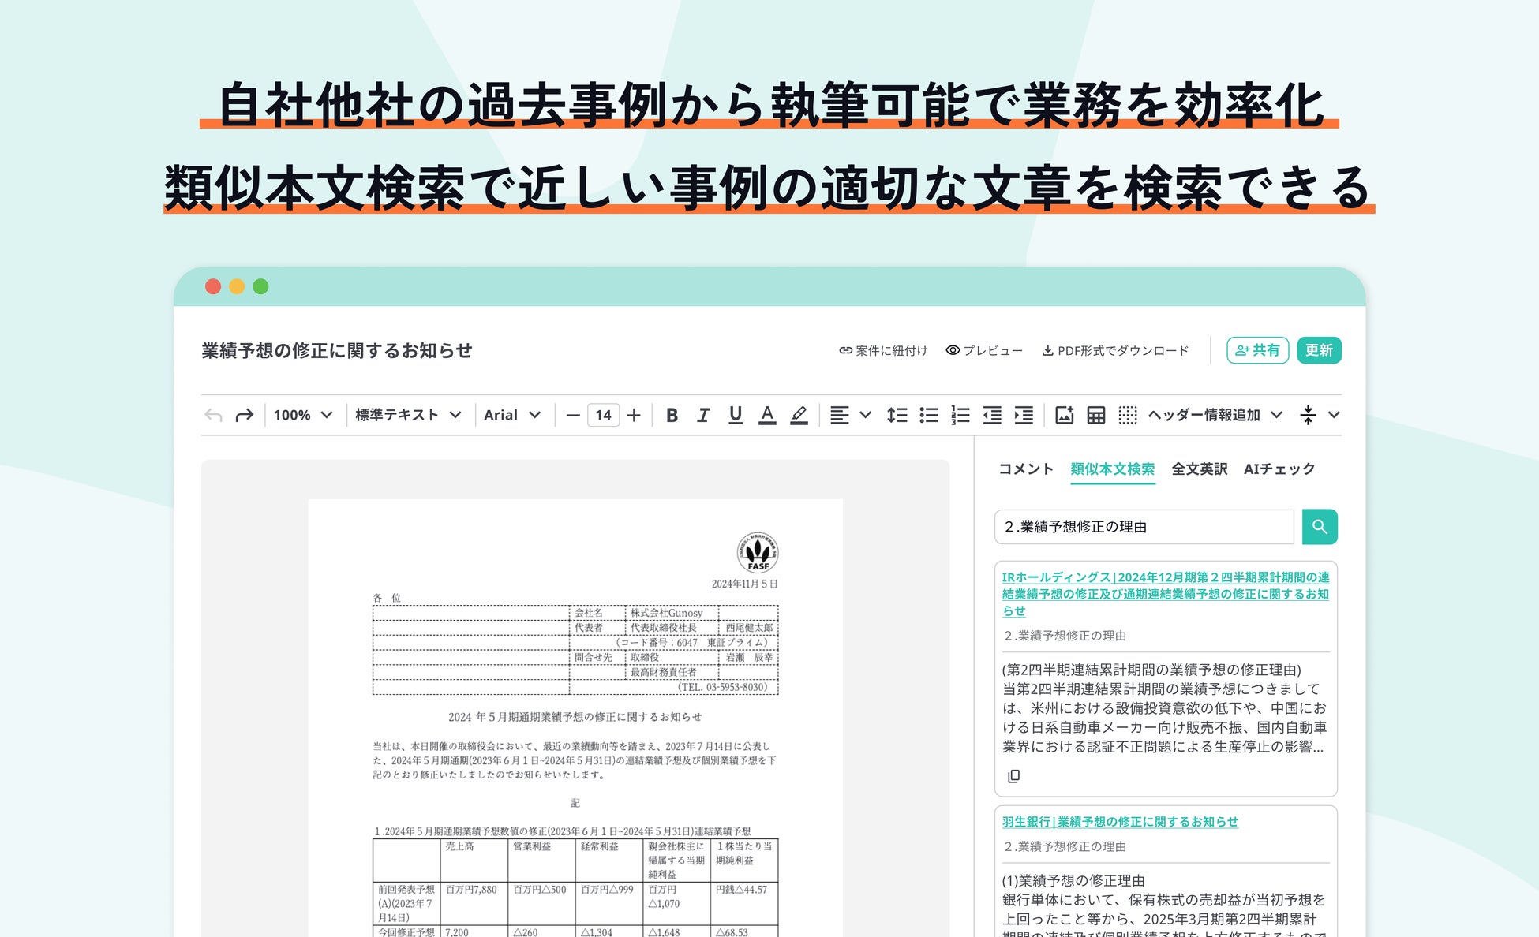Insert a bulleted list
1539x937 pixels.
click(x=929, y=415)
